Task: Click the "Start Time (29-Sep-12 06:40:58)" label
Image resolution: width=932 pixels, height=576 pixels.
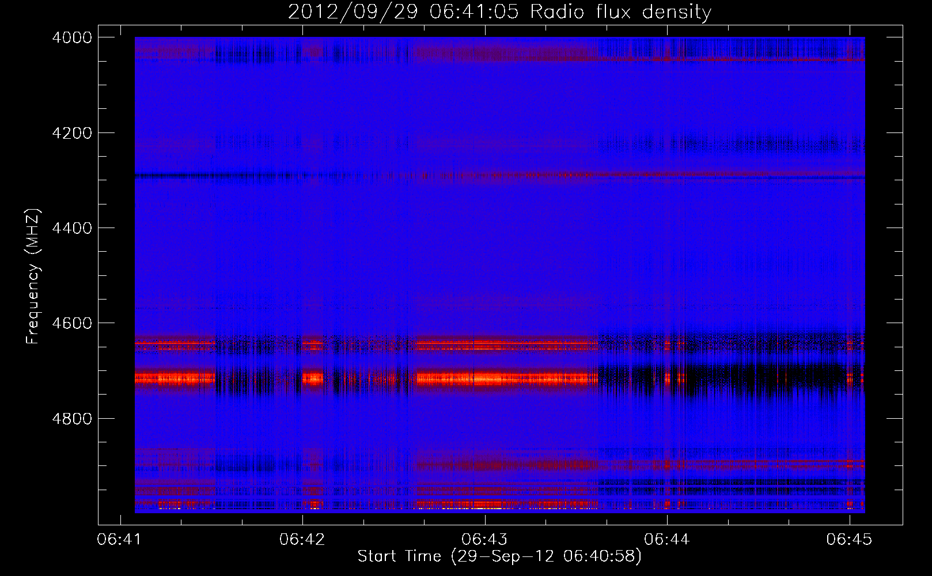Action: (499, 556)
